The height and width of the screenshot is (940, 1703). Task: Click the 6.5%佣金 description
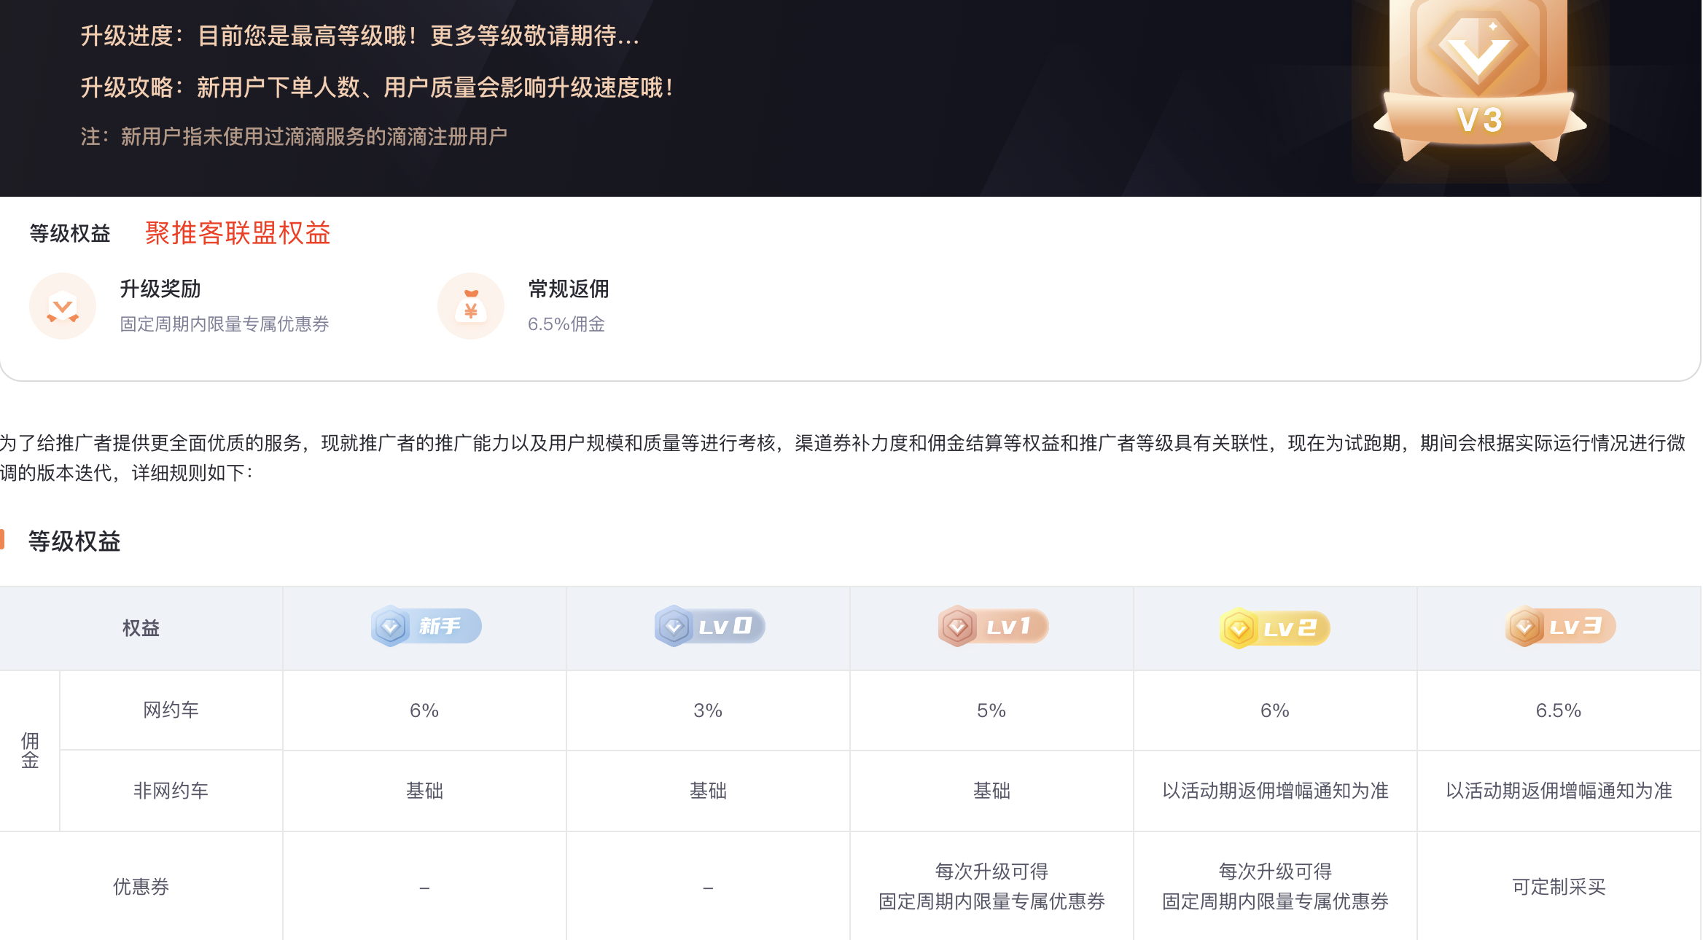(566, 324)
